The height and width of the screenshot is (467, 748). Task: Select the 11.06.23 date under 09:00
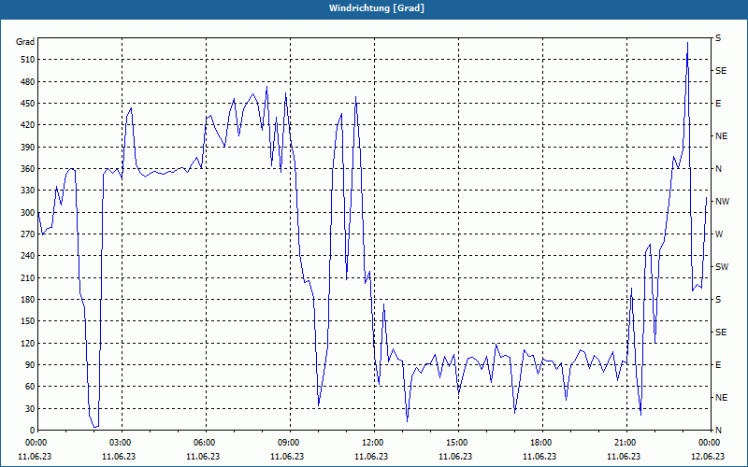pos(287,456)
